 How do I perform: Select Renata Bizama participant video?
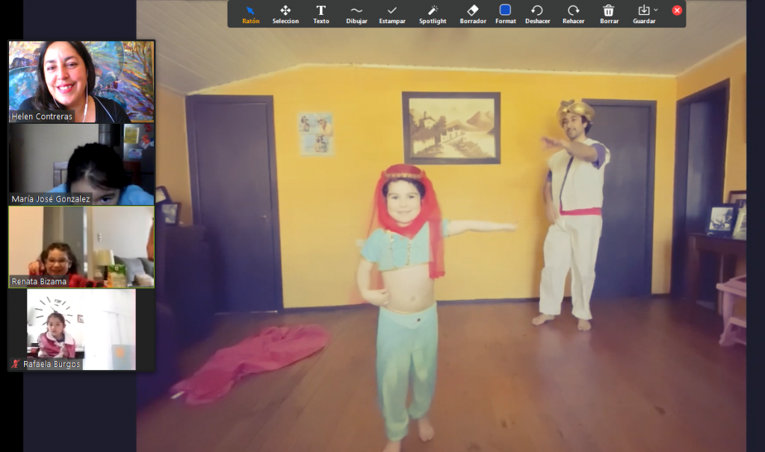pos(81,246)
